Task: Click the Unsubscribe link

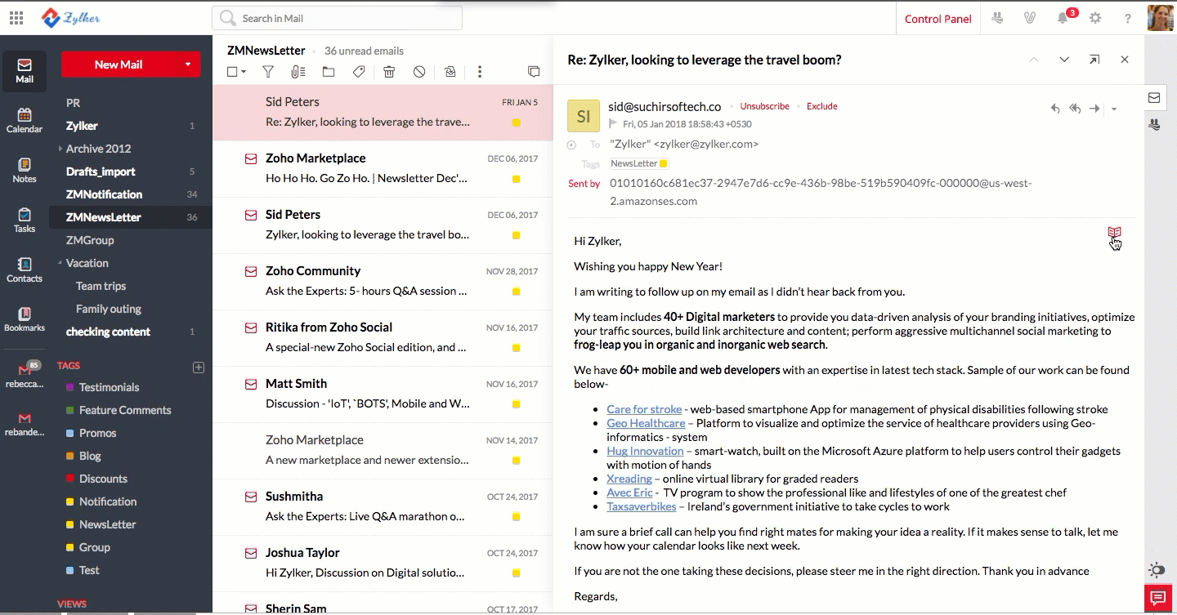Action: (764, 106)
